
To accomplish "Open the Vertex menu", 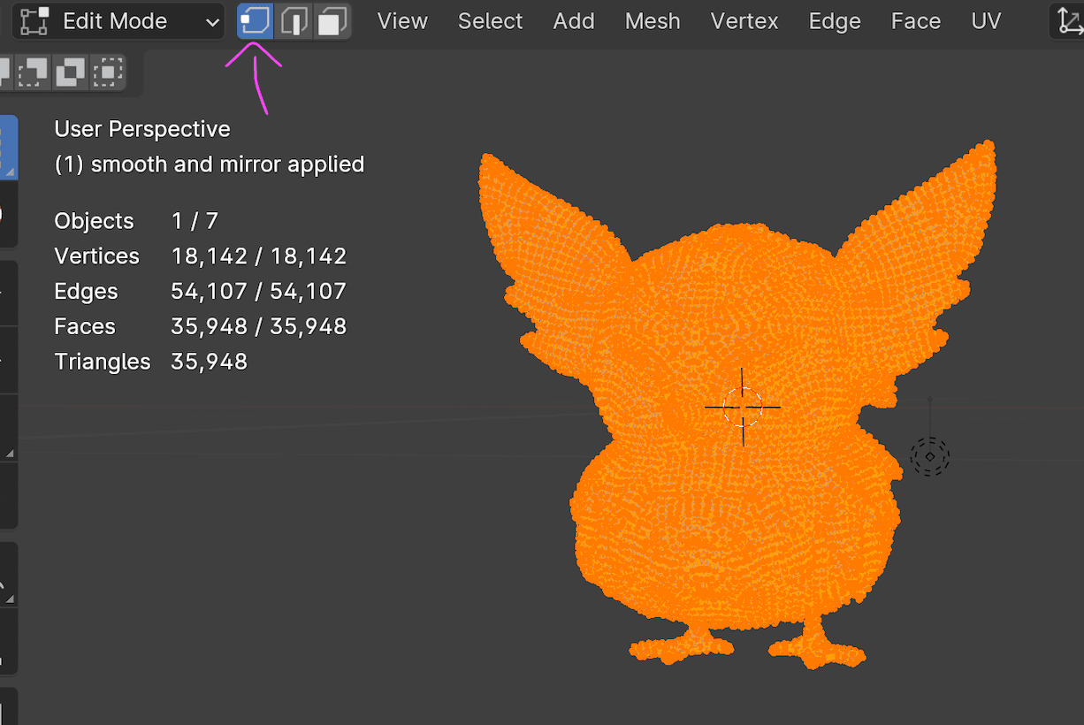I will pos(744,21).
